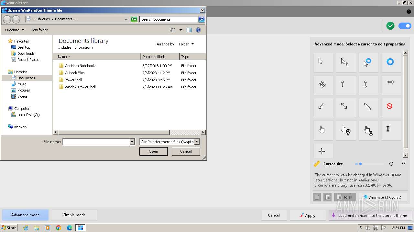This screenshot has width=414, height=232.
Task: Select the help arrow cursor tile
Action: pyautogui.click(x=346, y=63)
